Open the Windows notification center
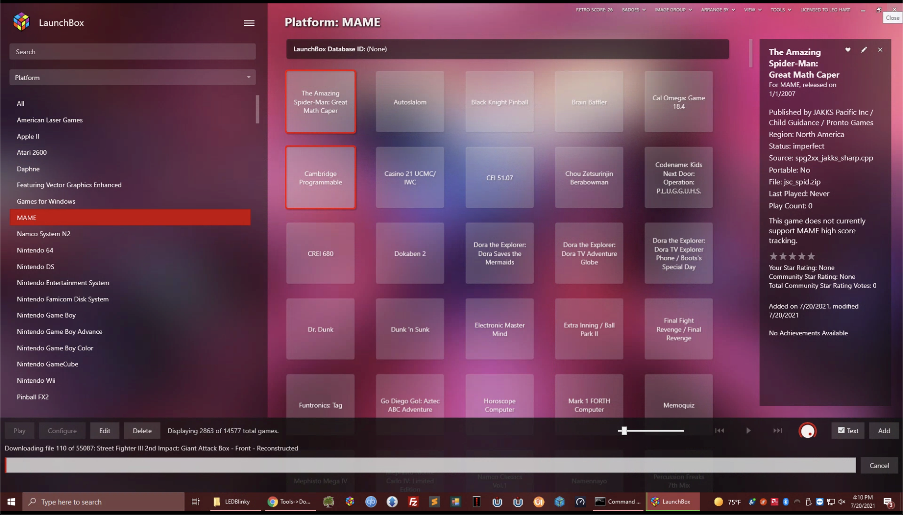This screenshot has width=903, height=515. point(889,502)
